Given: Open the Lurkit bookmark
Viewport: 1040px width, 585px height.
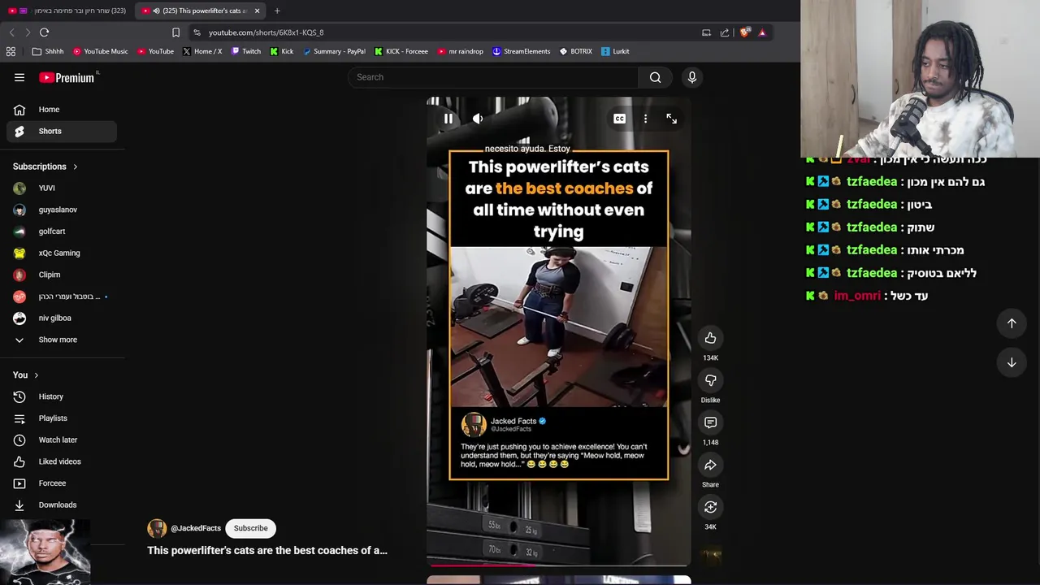Looking at the screenshot, I should tap(615, 51).
